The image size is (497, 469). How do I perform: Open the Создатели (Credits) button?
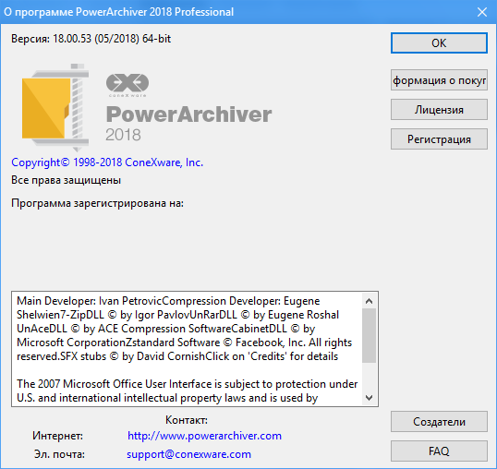click(x=439, y=422)
